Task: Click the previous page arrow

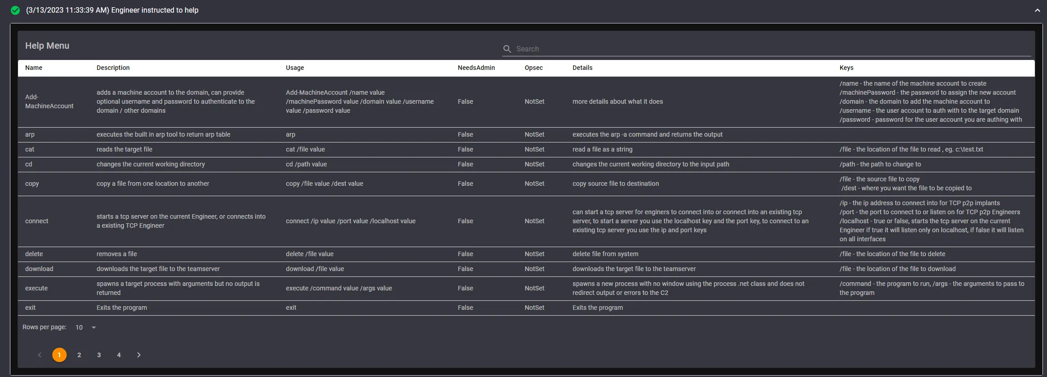Action: 40,355
